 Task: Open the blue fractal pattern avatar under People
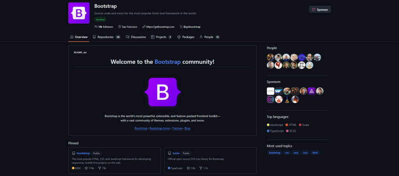tap(302, 58)
